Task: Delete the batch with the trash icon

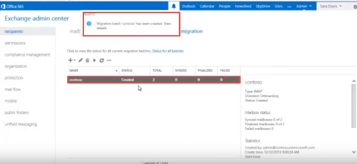Action: click(x=87, y=60)
